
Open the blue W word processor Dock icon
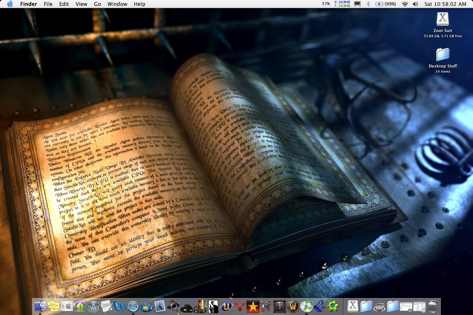(120, 306)
